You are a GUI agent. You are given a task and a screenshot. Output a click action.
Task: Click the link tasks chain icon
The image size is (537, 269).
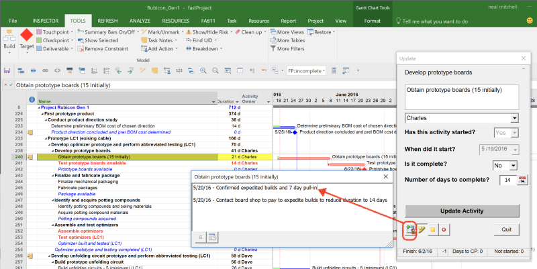pos(45,71)
